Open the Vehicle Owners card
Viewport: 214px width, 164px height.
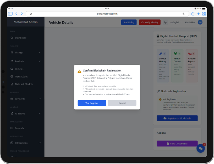177,65
